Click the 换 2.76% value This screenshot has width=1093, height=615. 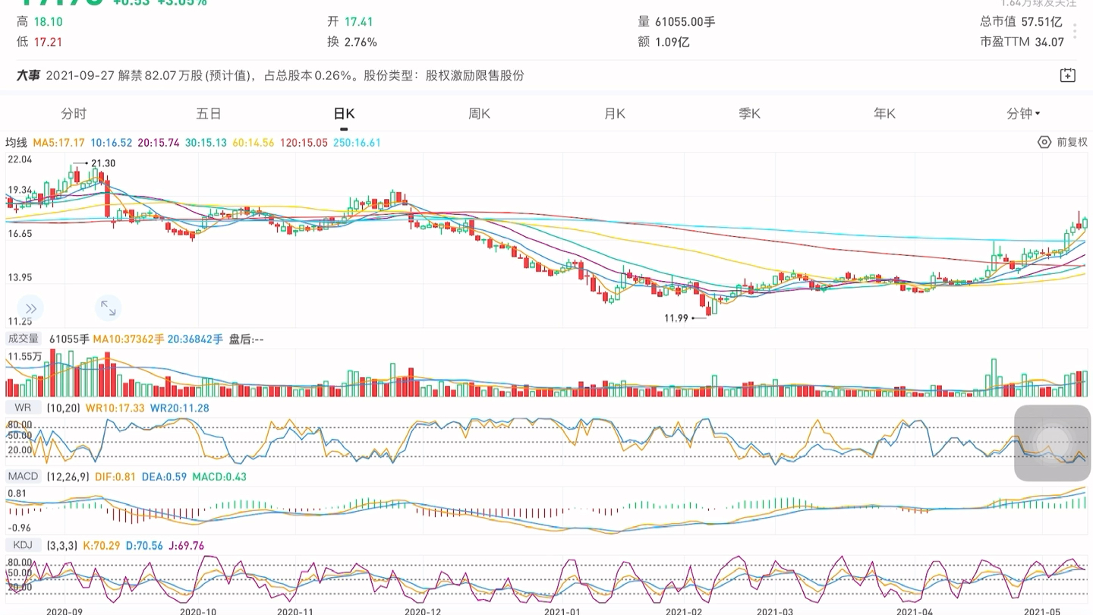pos(352,42)
